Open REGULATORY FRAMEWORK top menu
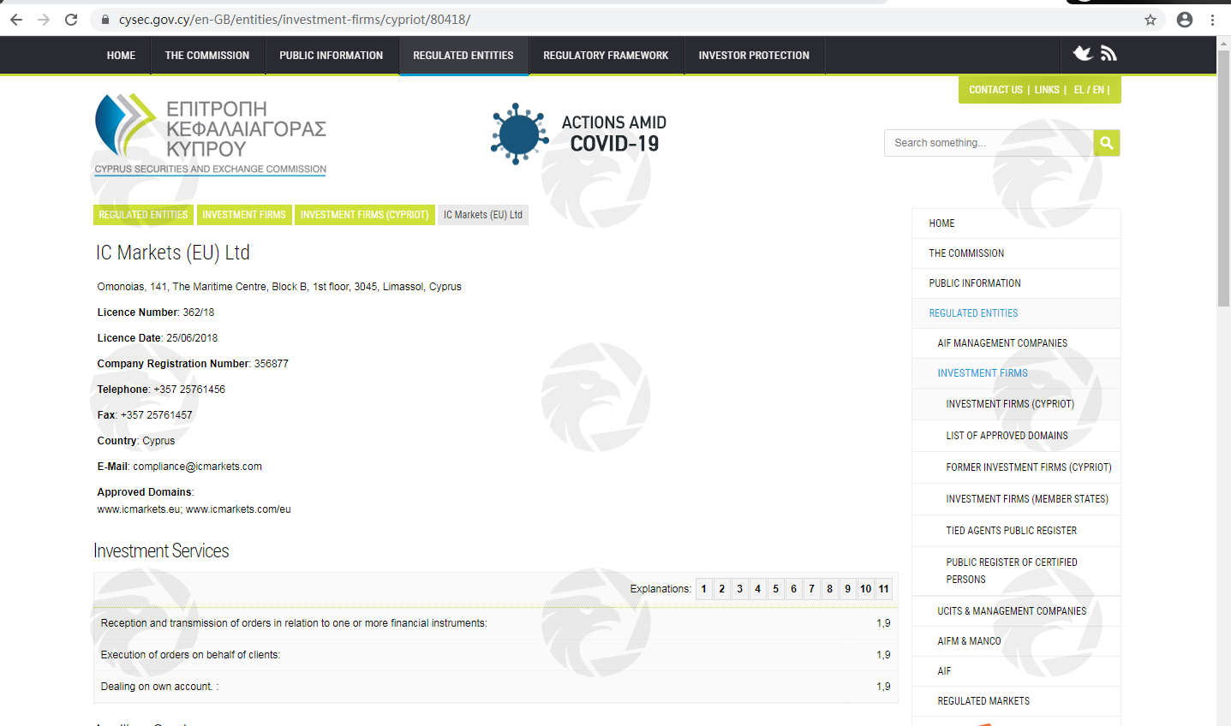 click(x=606, y=56)
